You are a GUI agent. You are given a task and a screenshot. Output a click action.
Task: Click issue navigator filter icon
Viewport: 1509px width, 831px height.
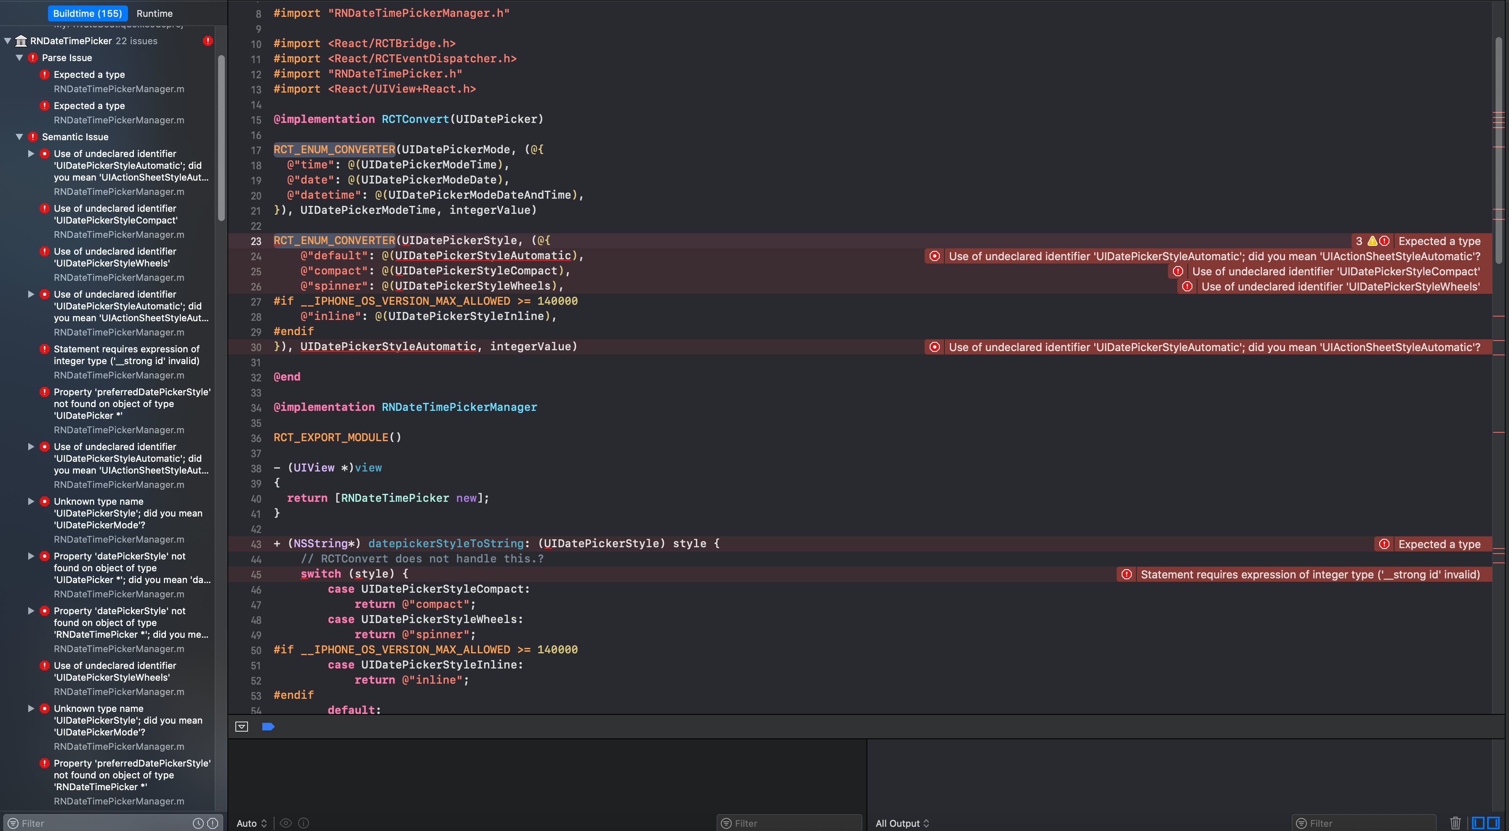click(x=13, y=823)
